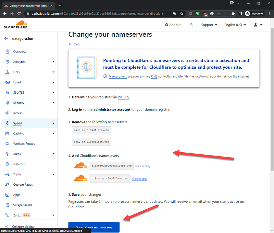Expand the SSL/TLS menu arrow
274x233 pixels.
point(53,92)
